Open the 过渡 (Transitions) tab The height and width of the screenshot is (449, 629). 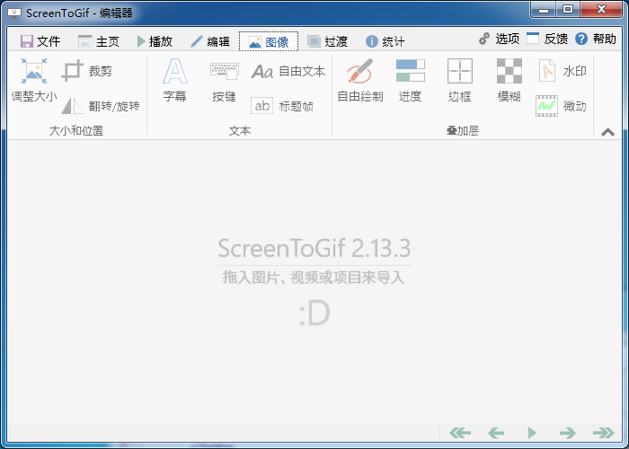pyautogui.click(x=327, y=41)
